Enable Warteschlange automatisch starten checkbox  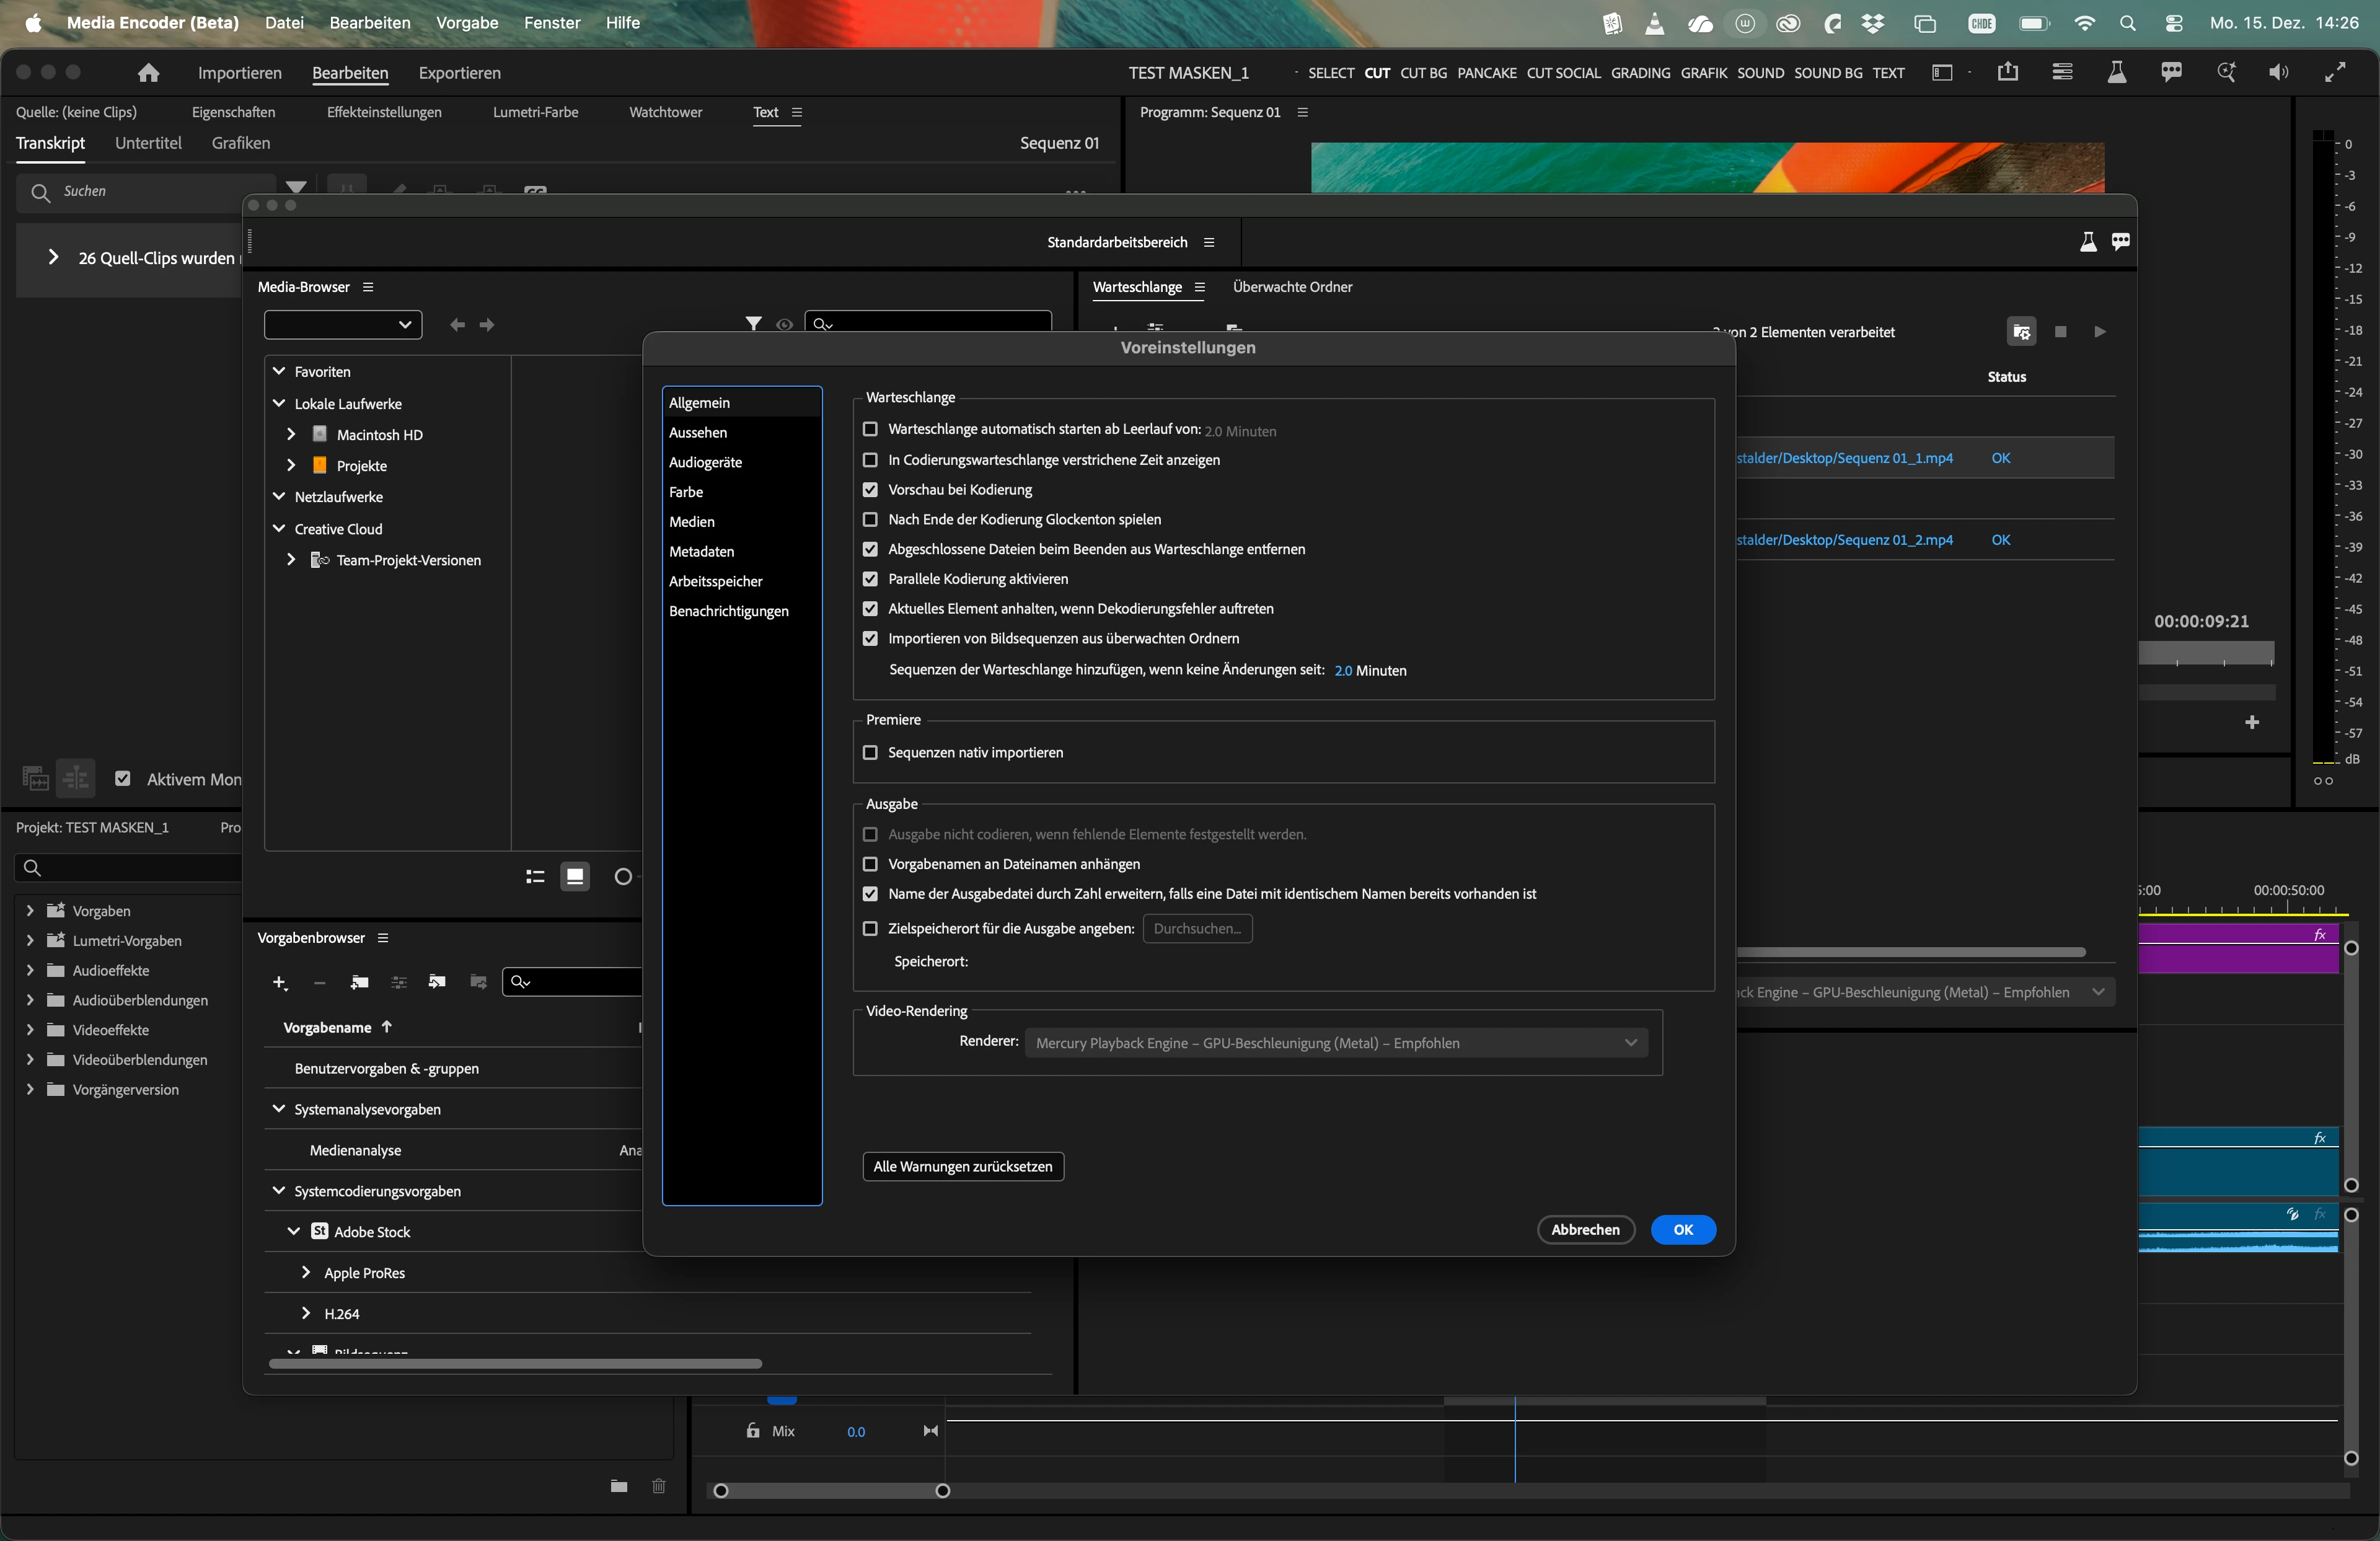pos(870,429)
